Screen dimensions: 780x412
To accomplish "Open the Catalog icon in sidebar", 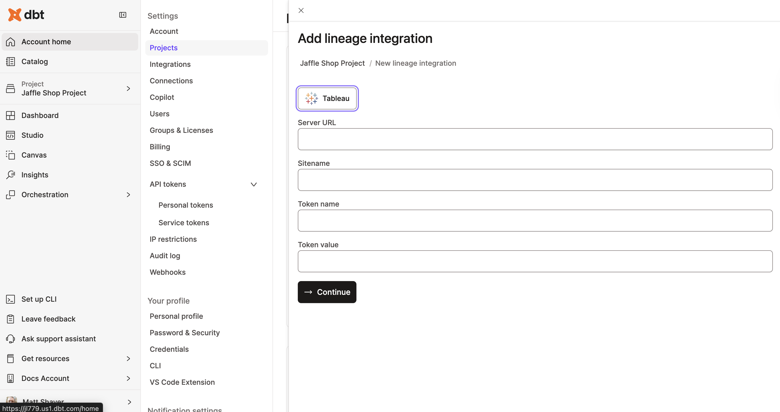I will click(x=11, y=61).
